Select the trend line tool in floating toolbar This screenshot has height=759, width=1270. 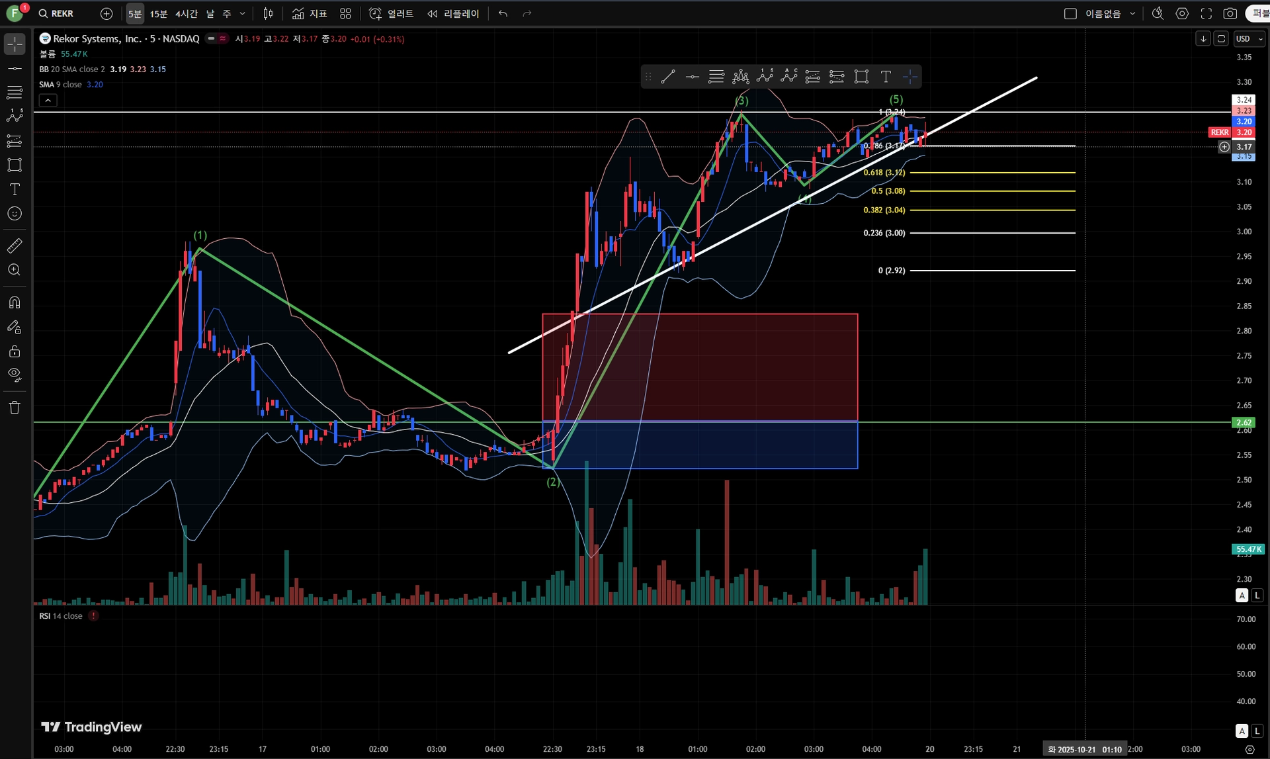[668, 77]
